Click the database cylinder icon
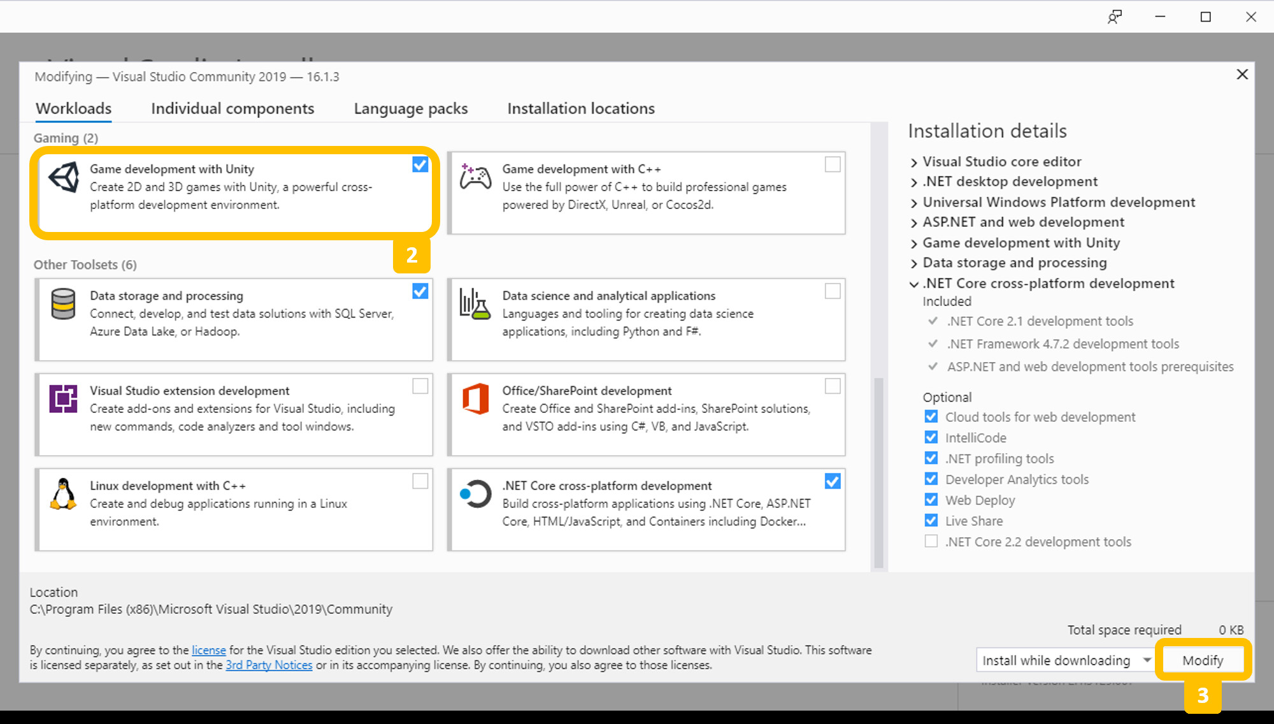 tap(63, 304)
